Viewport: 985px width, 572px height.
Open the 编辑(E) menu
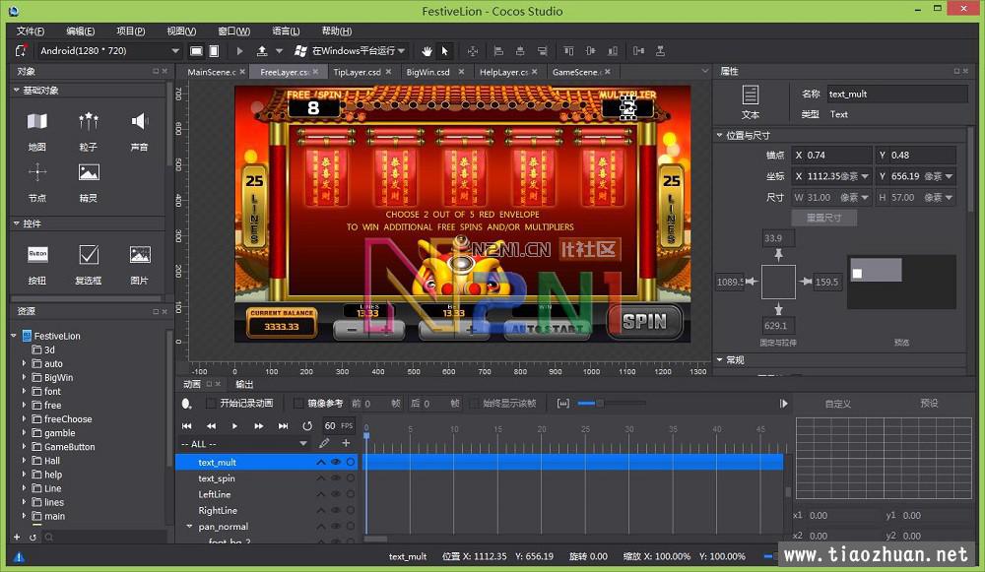coord(81,31)
